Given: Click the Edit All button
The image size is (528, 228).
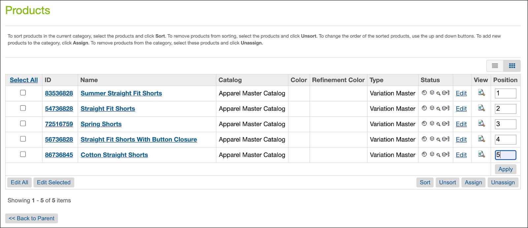Looking at the screenshot, I should pyautogui.click(x=19, y=182).
